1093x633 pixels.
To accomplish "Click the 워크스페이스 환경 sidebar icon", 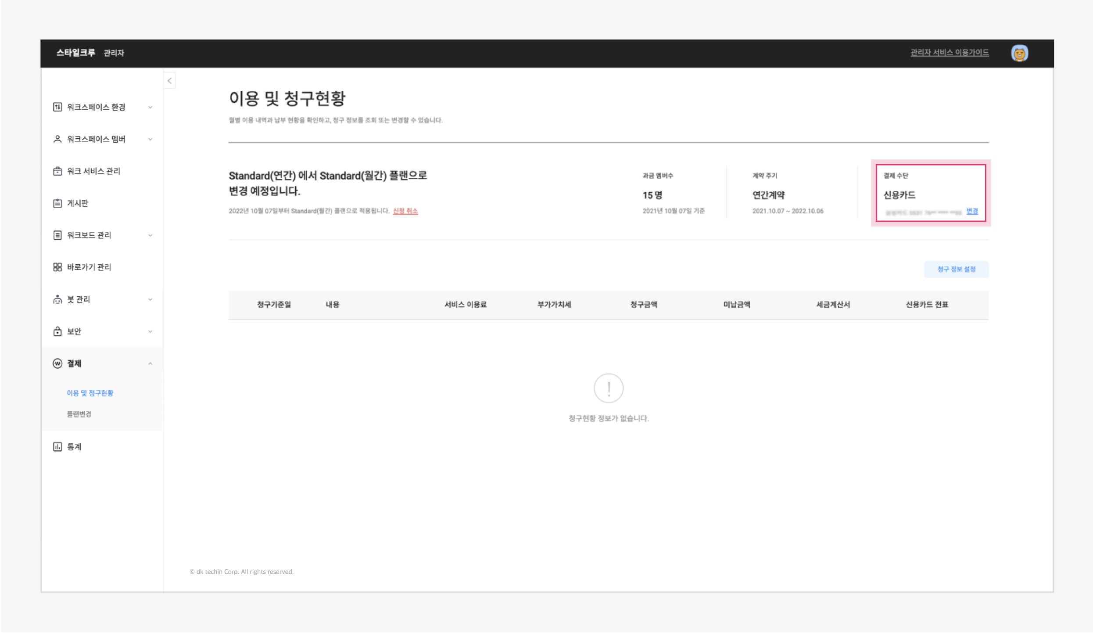I will pyautogui.click(x=57, y=107).
